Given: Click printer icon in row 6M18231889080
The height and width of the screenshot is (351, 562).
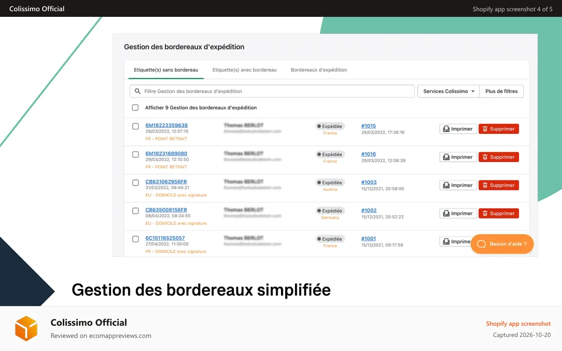Looking at the screenshot, I should coord(446,157).
